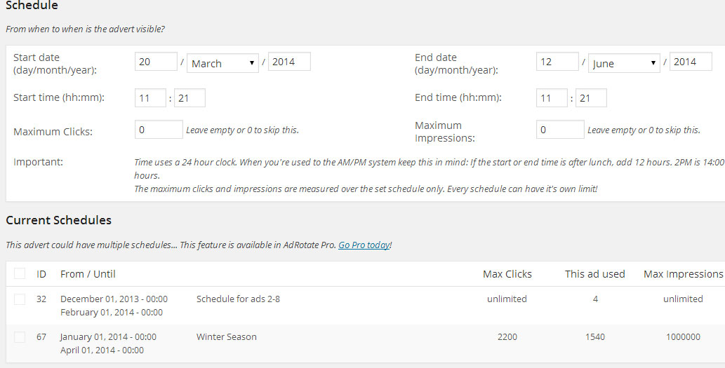Image resolution: width=725 pixels, height=368 pixels.
Task: Click the This ad used column header
Action: click(x=594, y=274)
